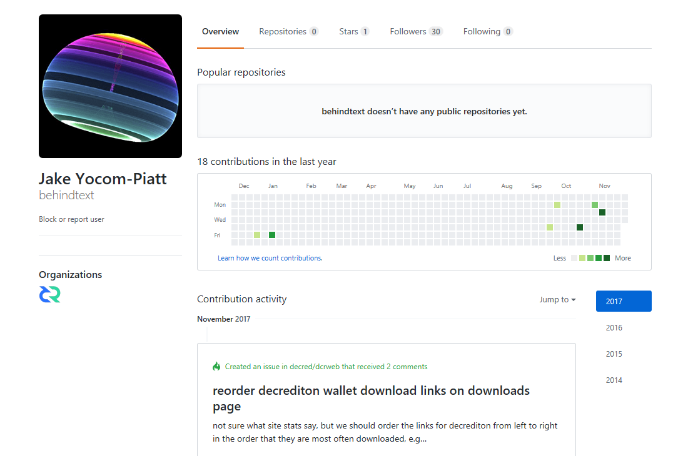This screenshot has height=456, width=678.
Task: Click the Jake Yocom-Piatt name heading
Action: tap(103, 179)
